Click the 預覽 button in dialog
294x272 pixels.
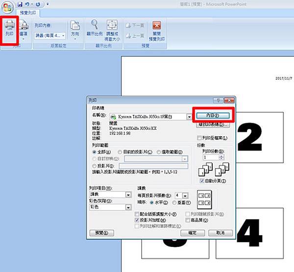click(102, 233)
